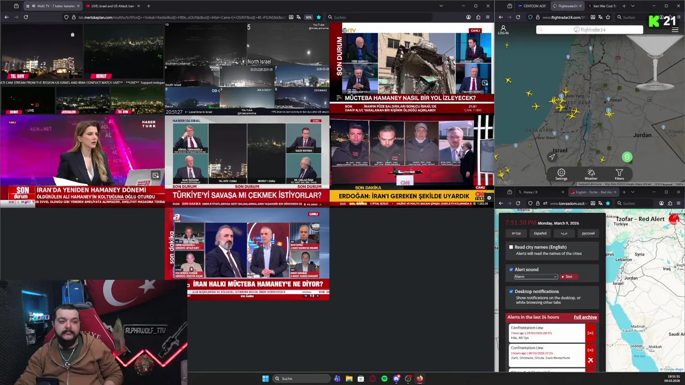Open account icon in Multi TV browser toolbar
This screenshot has height=385, width=685.
point(468,17)
